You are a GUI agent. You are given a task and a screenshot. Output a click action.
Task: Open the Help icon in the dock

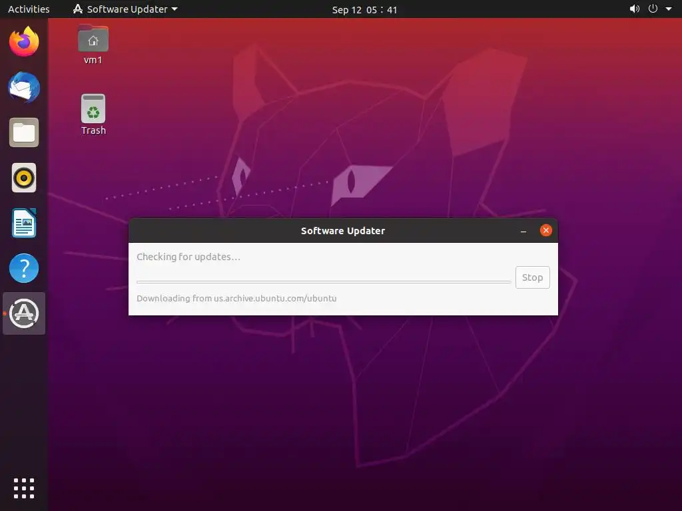coord(24,268)
